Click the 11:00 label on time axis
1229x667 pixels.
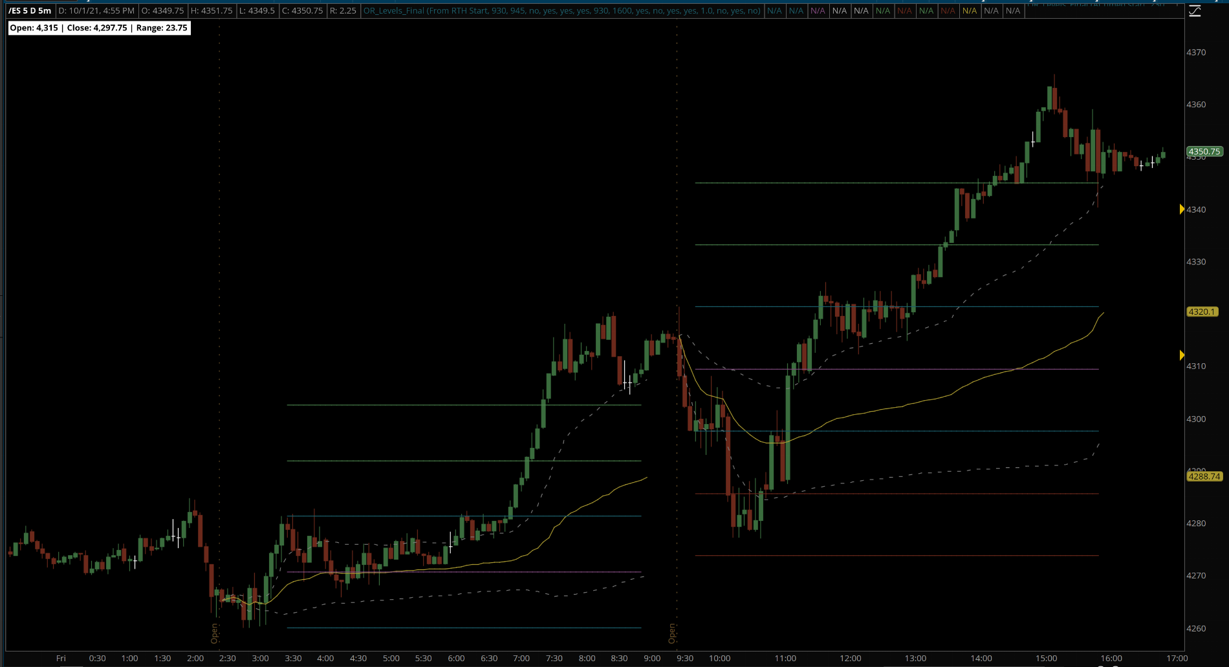(785, 658)
